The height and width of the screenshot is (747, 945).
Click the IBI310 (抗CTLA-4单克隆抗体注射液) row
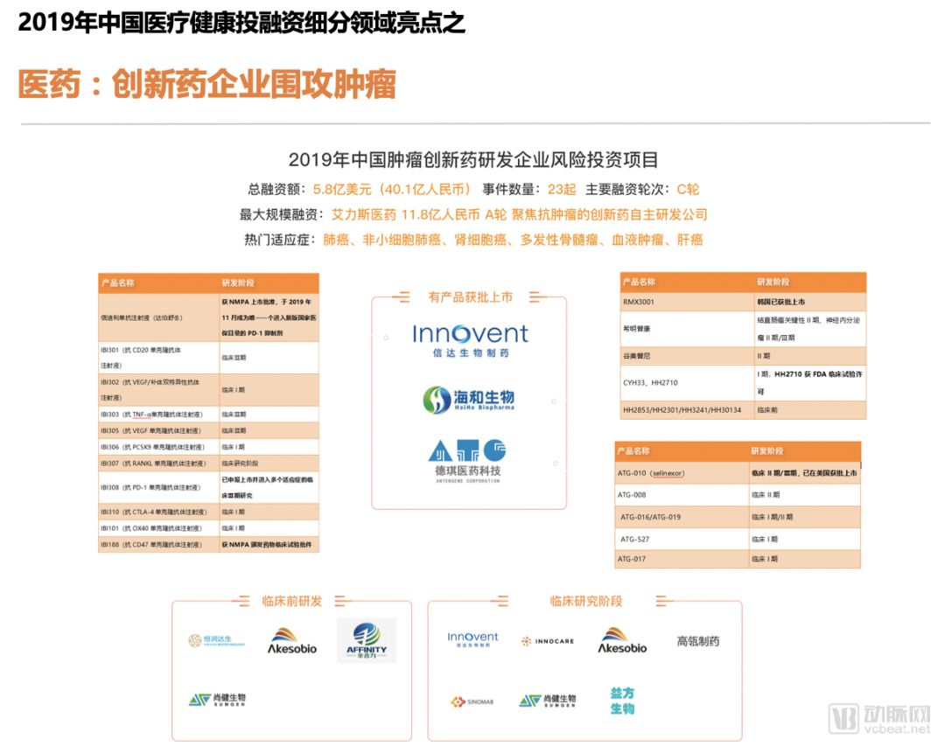click(x=208, y=512)
